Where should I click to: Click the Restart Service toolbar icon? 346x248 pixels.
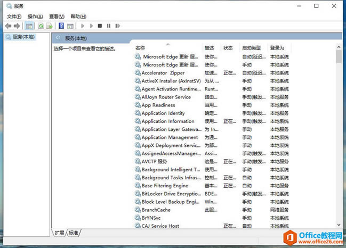coord(117,26)
